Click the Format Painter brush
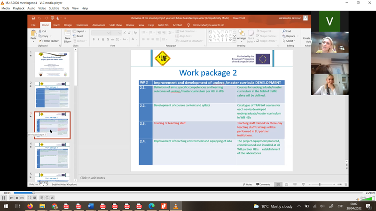Viewport: 376px width, 211px height. [x=48, y=41]
